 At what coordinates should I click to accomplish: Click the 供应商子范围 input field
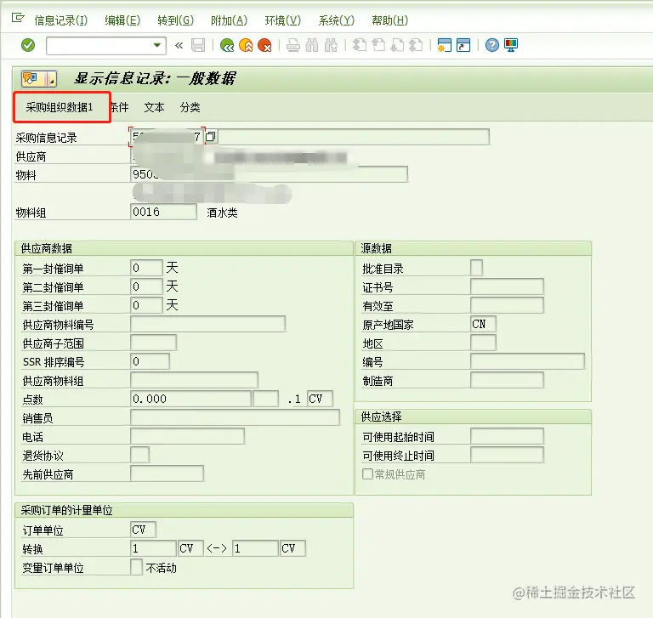pos(153,343)
